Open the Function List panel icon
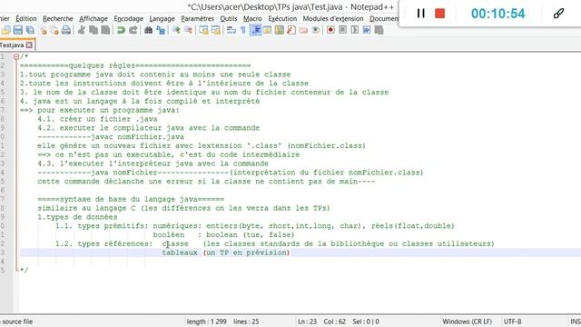Image resolution: width=581 pixels, height=327 pixels. [291, 30]
